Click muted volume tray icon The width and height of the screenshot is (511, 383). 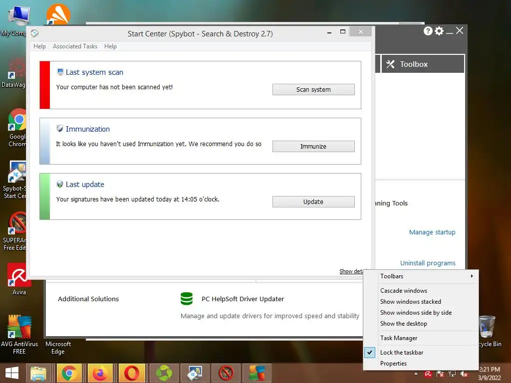point(464,374)
